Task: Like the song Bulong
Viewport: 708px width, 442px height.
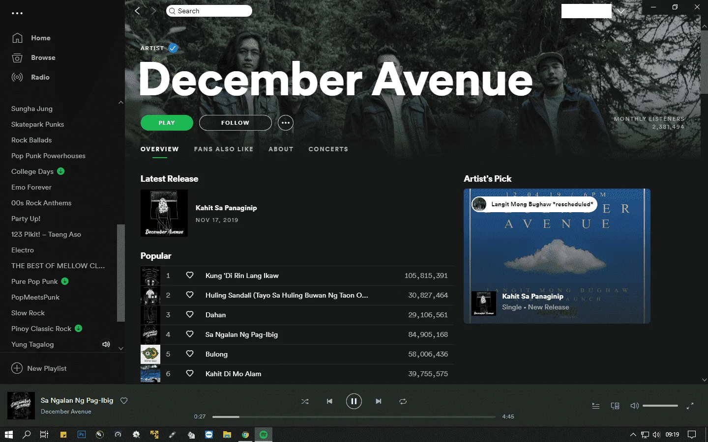Action: pyautogui.click(x=190, y=354)
